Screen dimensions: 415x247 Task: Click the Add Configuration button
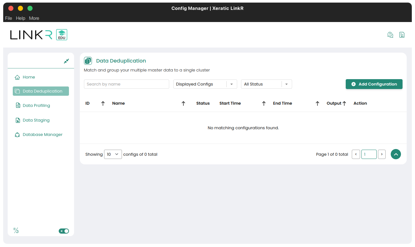(x=374, y=84)
